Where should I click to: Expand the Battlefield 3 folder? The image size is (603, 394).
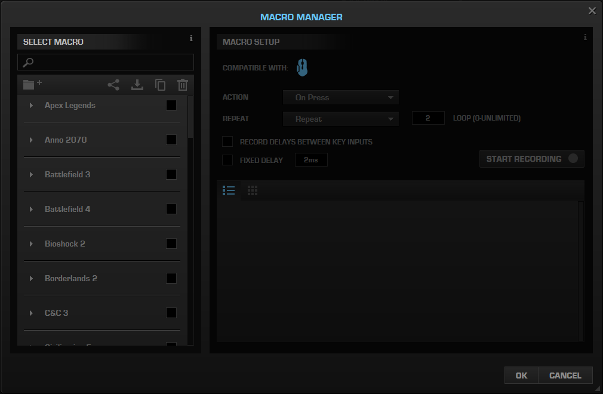(x=31, y=174)
